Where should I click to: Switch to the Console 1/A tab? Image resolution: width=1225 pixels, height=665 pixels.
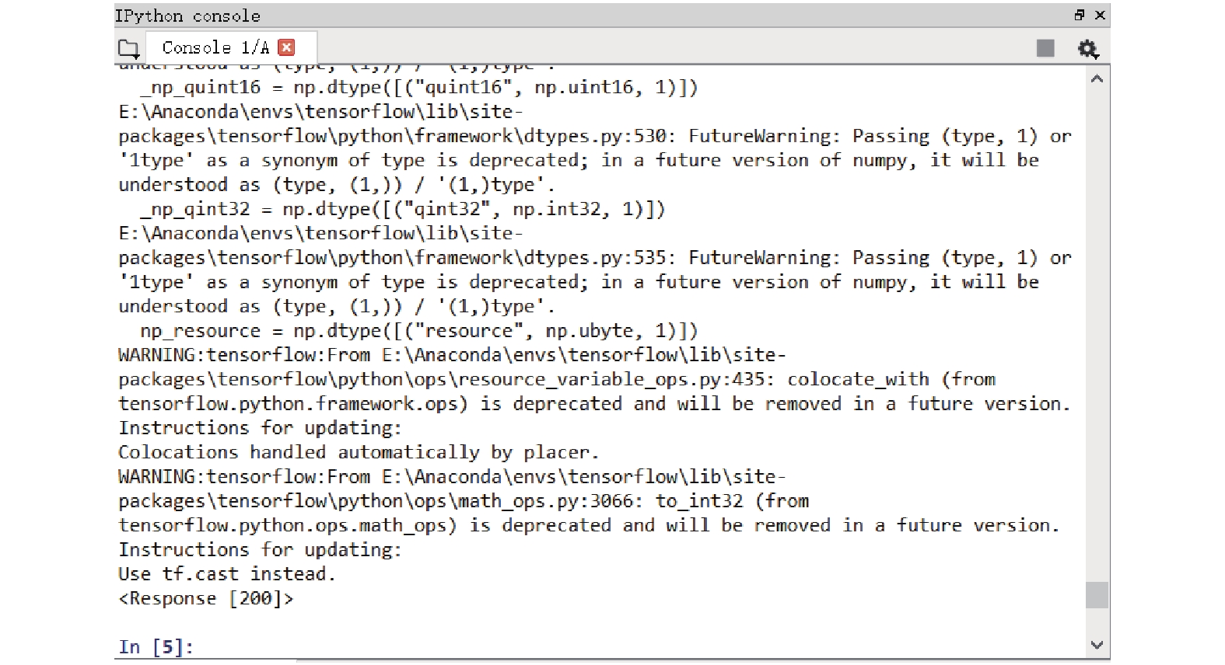(215, 47)
